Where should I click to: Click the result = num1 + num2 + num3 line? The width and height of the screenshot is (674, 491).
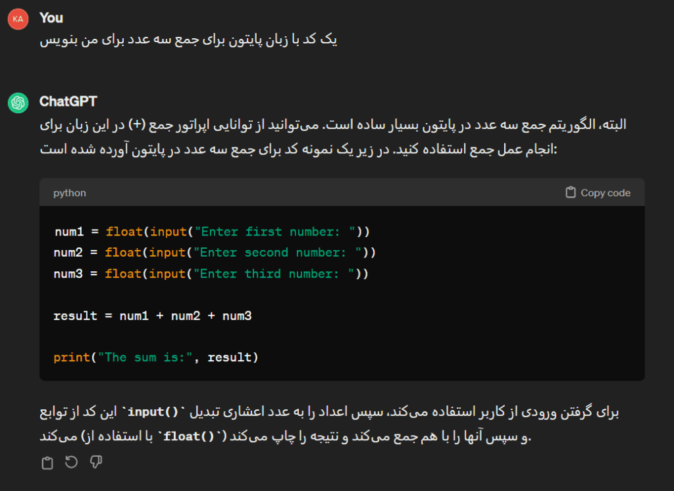coord(153,316)
